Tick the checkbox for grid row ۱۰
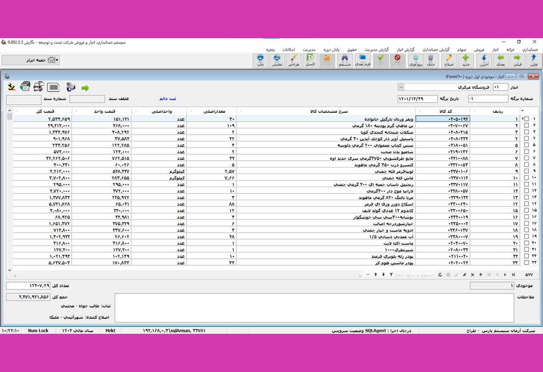The width and height of the screenshot is (543, 372). point(526,178)
